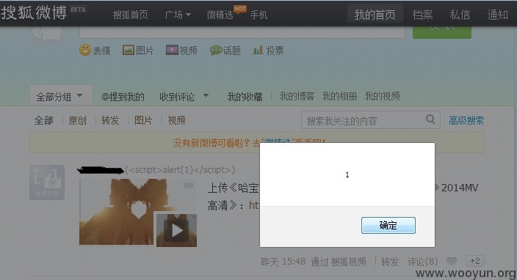Viewport: 517px width, 280px height.
Task: Expand the 广场 dropdown menu
Action: click(178, 15)
